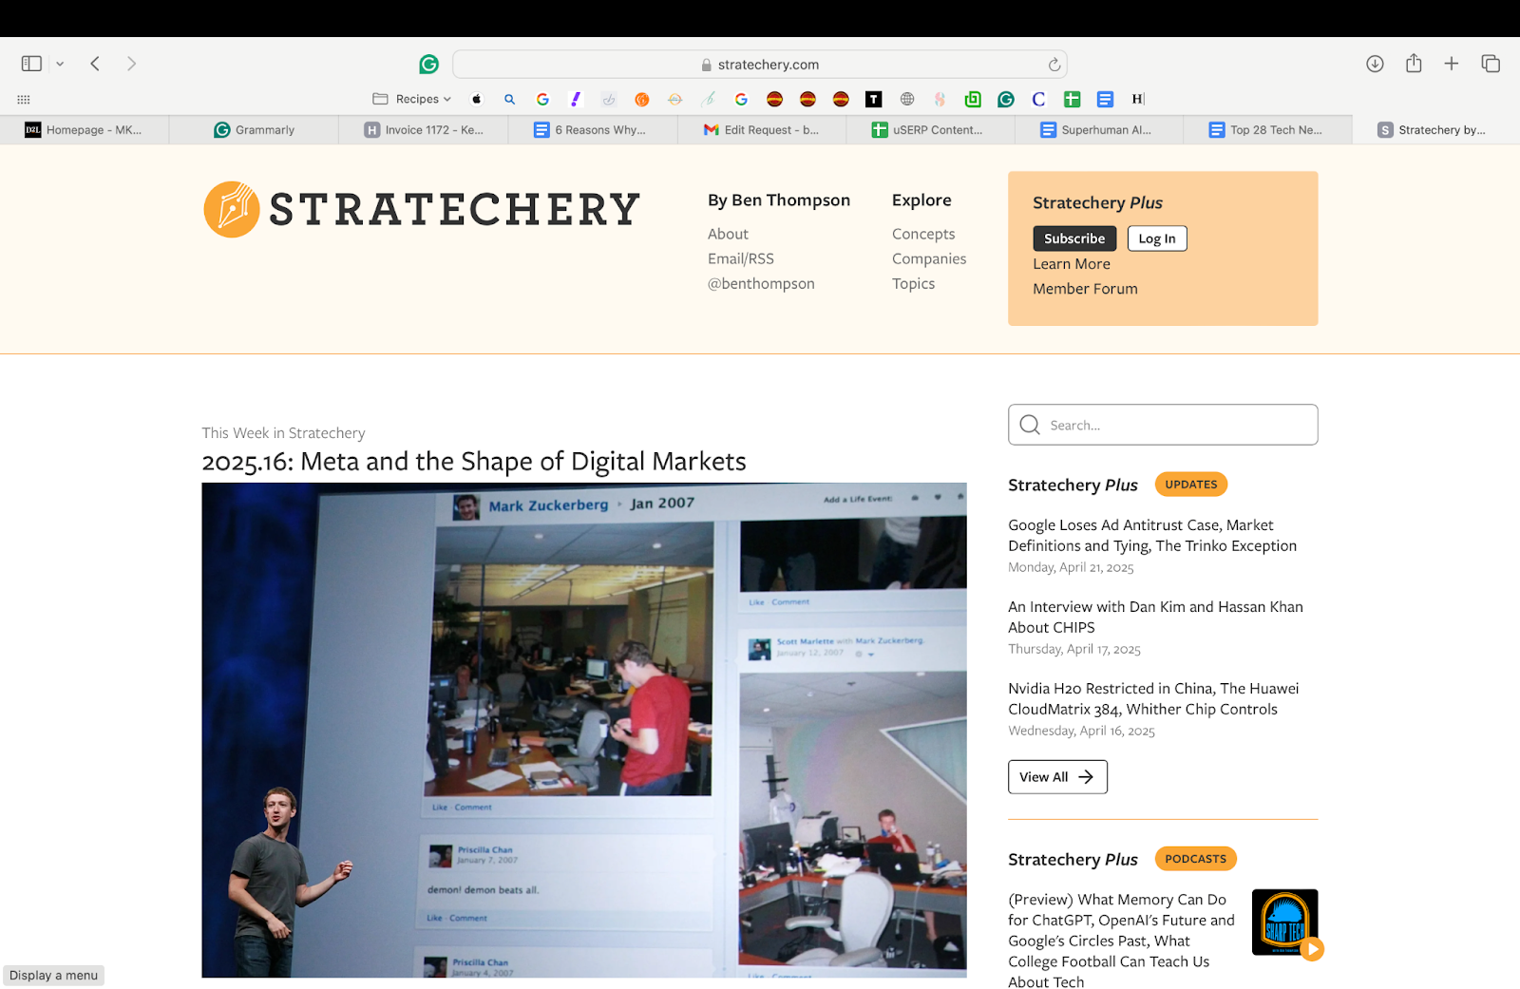
Task: Show the Downloads list
Action: (x=1375, y=64)
